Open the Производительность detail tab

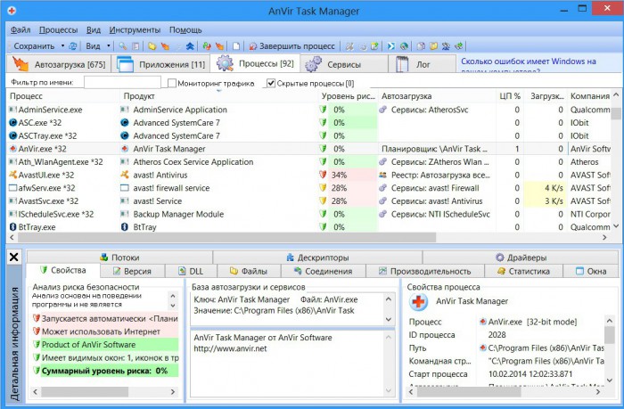[425, 272]
